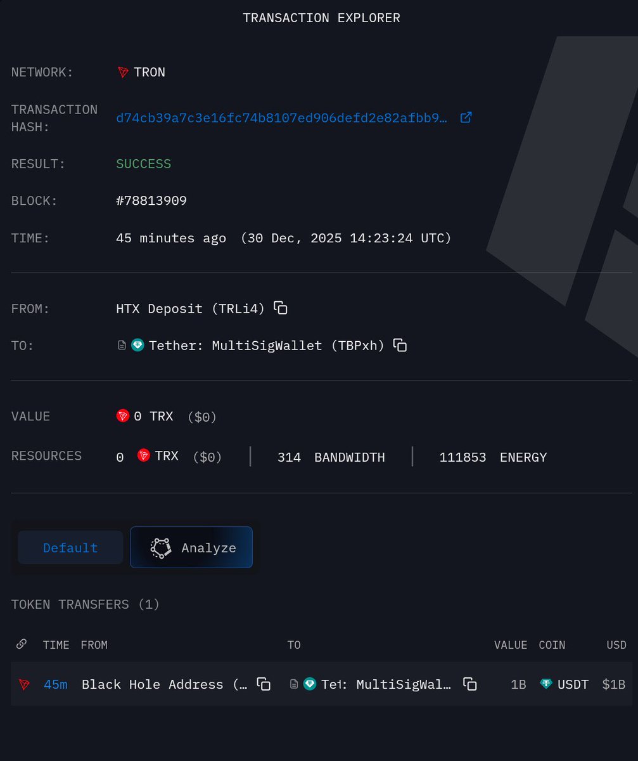Click the TRANSACTION EXPLORER title
This screenshot has height=761, width=638.
(321, 18)
